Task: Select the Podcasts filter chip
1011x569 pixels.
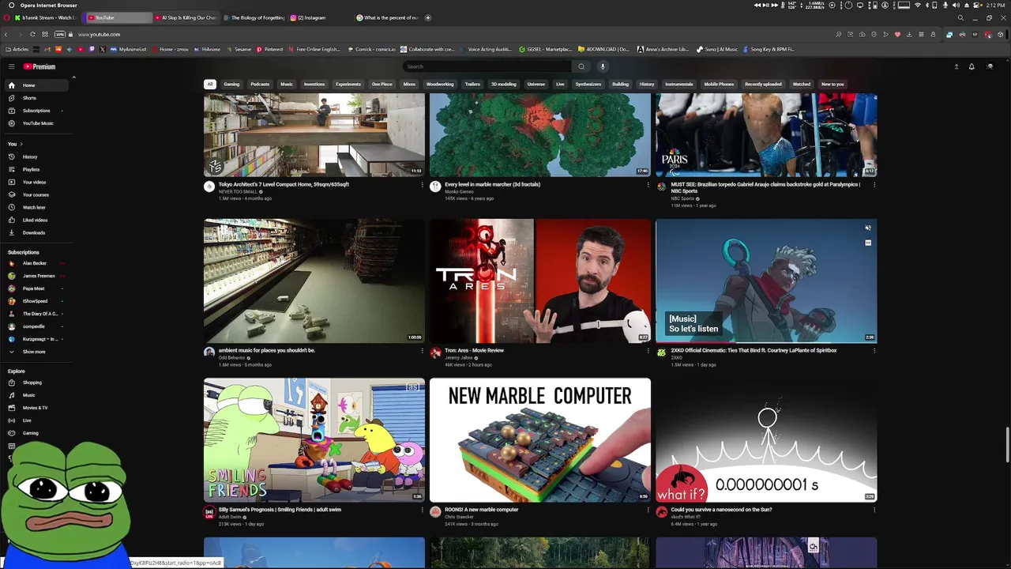Action: click(x=260, y=84)
